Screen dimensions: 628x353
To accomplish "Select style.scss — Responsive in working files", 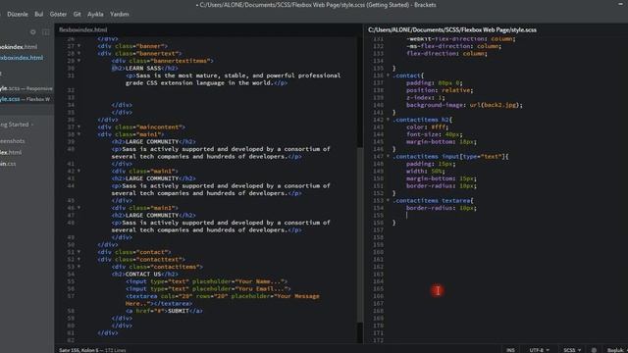I will (x=26, y=88).
